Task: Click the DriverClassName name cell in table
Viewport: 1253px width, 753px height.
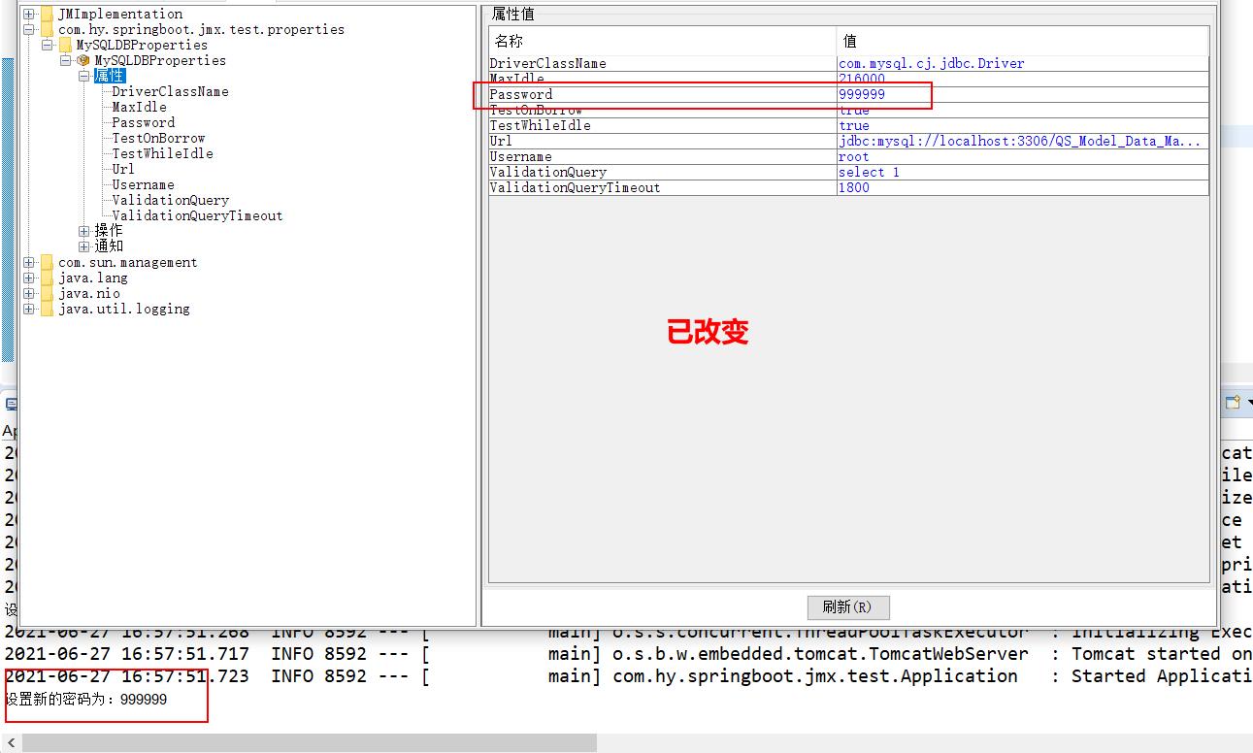Action: [663, 63]
